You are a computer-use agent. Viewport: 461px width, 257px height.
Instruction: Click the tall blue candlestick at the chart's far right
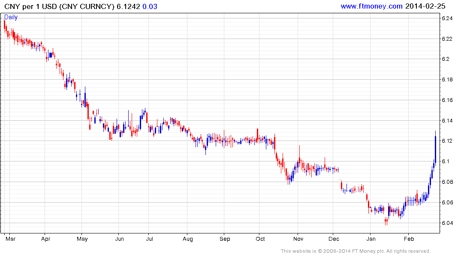point(435,148)
